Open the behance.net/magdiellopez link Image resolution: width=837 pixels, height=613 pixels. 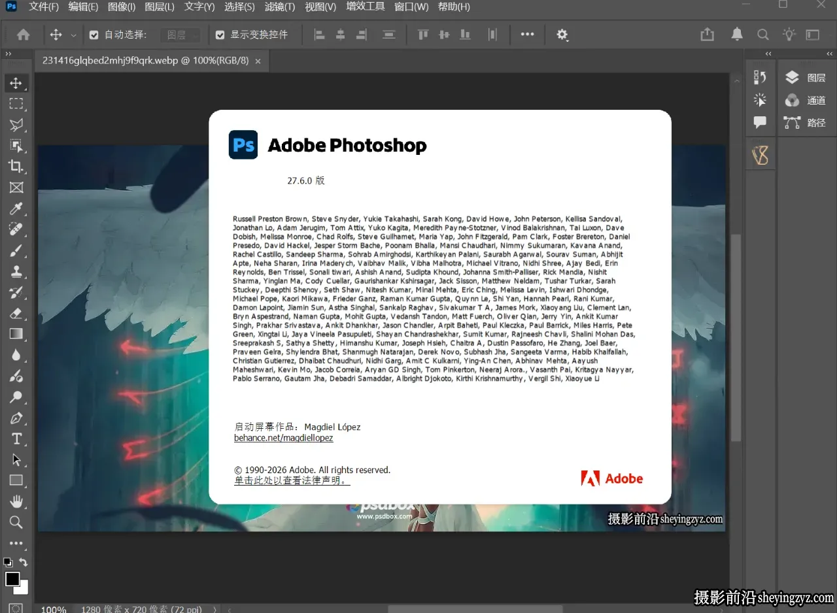(x=284, y=438)
